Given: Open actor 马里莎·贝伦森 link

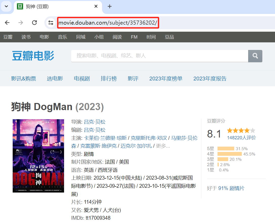Looking at the screenshot, I should coord(184,138).
